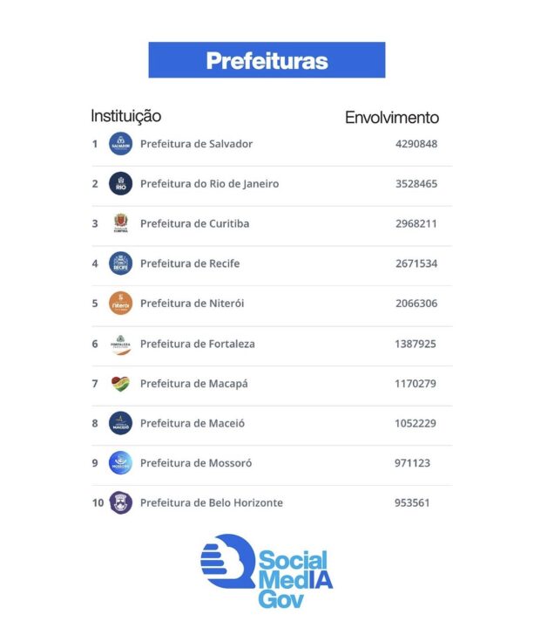Click the Envolvimento column header
Viewport: 534px width, 628px height.
click(x=392, y=118)
